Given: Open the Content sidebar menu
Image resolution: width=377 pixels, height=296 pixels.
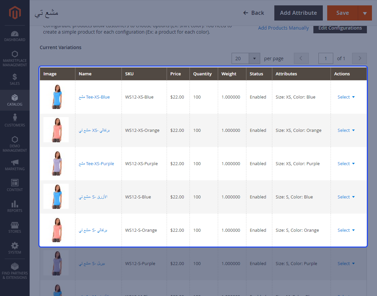Looking at the screenshot, I should 15,185.
